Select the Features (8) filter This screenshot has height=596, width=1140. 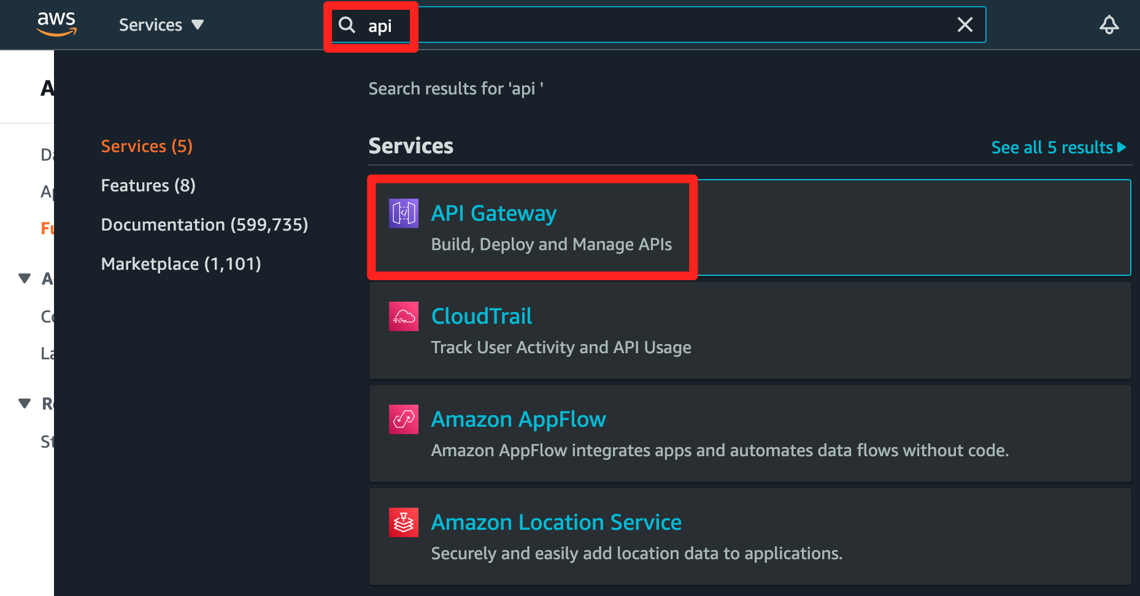tap(148, 185)
